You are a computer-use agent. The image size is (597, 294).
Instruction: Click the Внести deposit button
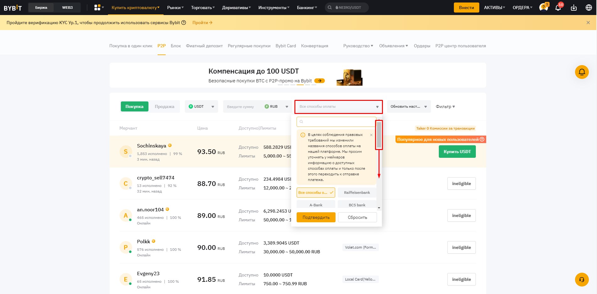click(x=466, y=8)
